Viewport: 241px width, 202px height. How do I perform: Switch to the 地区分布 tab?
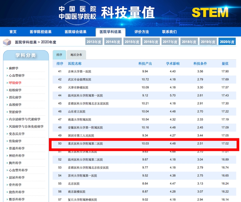coord(76,55)
